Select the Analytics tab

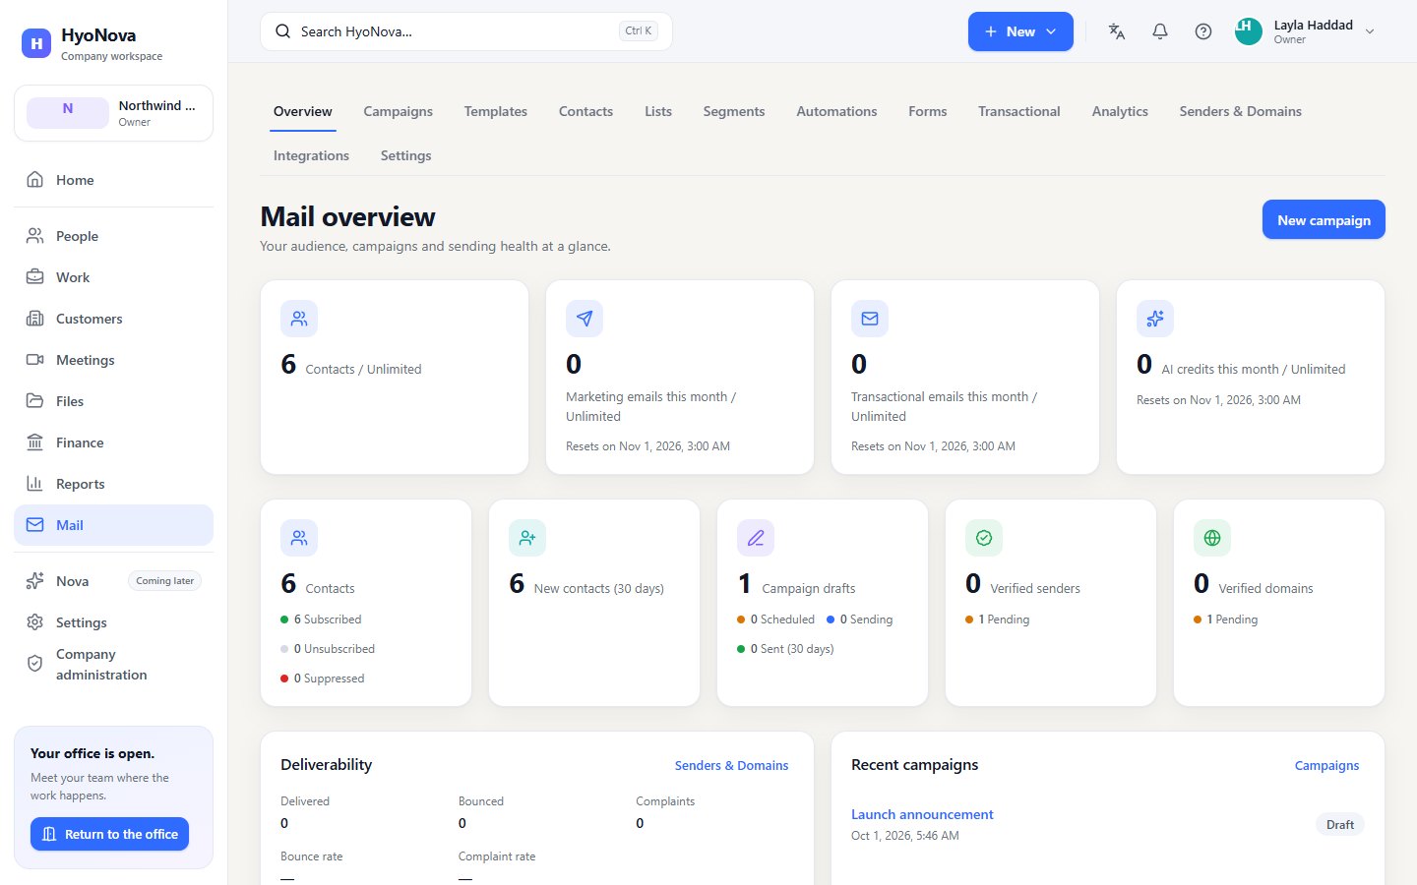(1120, 111)
